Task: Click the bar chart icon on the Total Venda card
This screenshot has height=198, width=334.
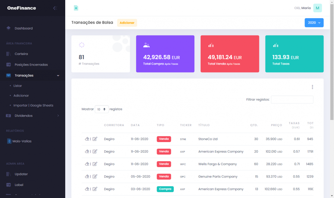Action: (x=211, y=45)
